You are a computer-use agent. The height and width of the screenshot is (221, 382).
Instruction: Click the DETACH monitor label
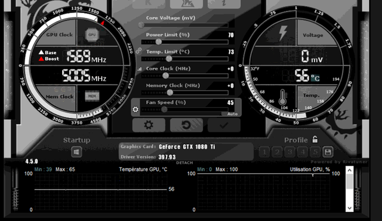tap(184, 163)
